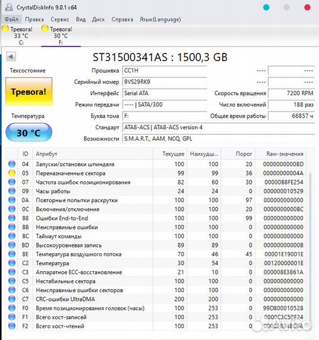Click the firmware field CC1H
Screen dimensions: 319x340
pos(164,71)
